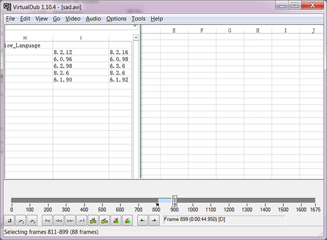Start output playback preview
Viewport: 327px width, 240px height.
pos(33,220)
